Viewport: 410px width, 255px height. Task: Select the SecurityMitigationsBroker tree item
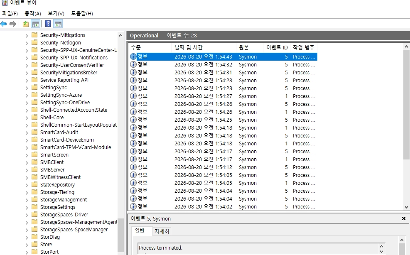[x=69, y=72]
